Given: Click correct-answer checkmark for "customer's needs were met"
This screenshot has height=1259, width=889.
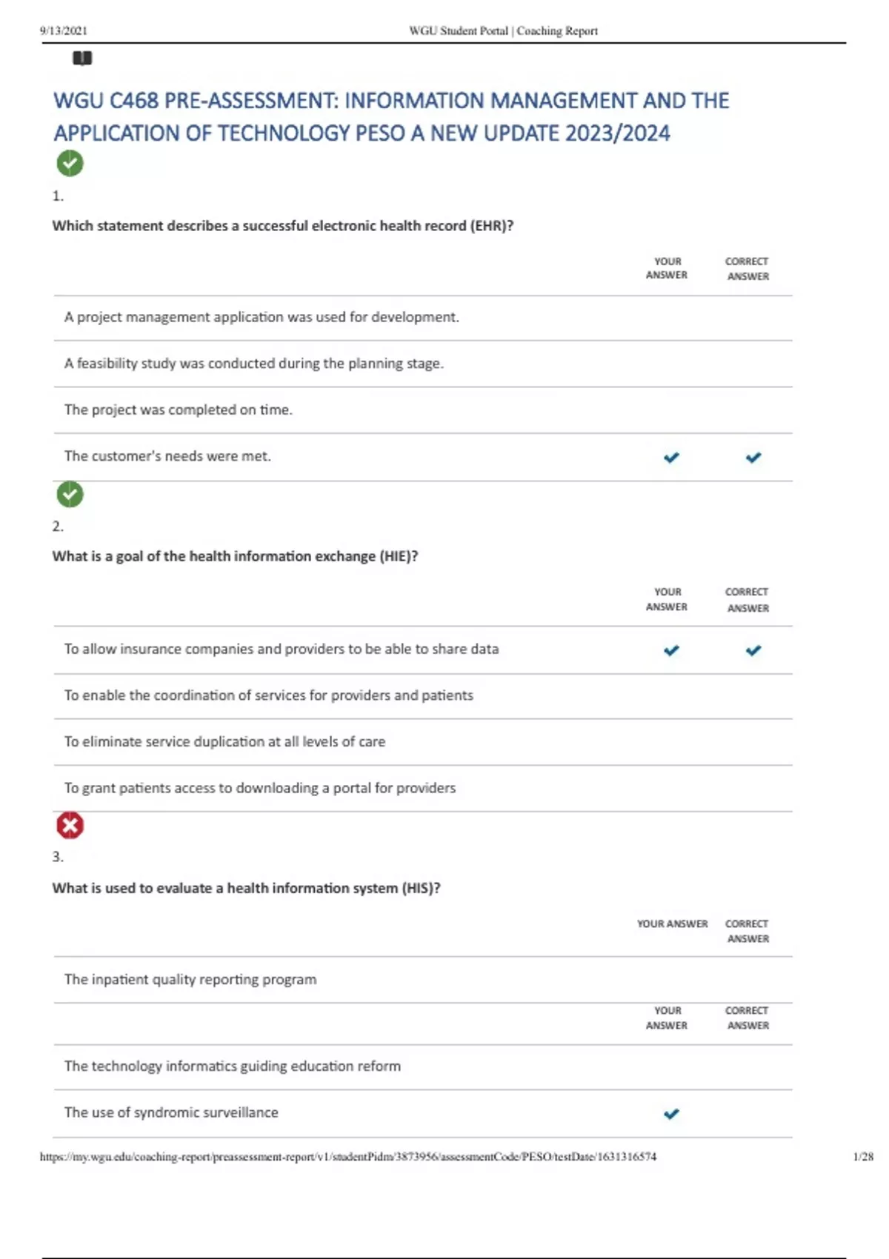Looking at the screenshot, I should [753, 458].
